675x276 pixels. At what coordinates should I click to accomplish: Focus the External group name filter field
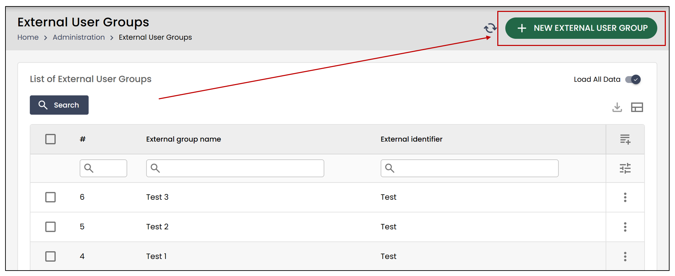click(235, 168)
